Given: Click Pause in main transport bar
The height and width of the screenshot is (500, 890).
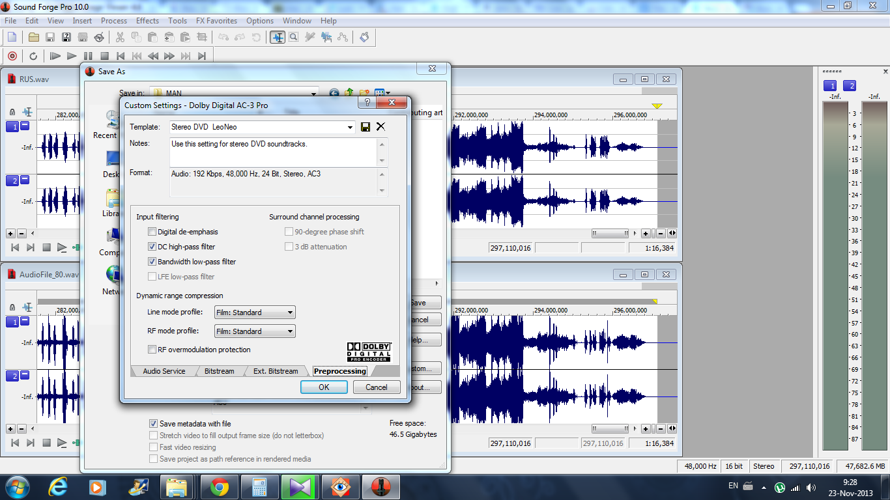Looking at the screenshot, I should [x=88, y=56].
